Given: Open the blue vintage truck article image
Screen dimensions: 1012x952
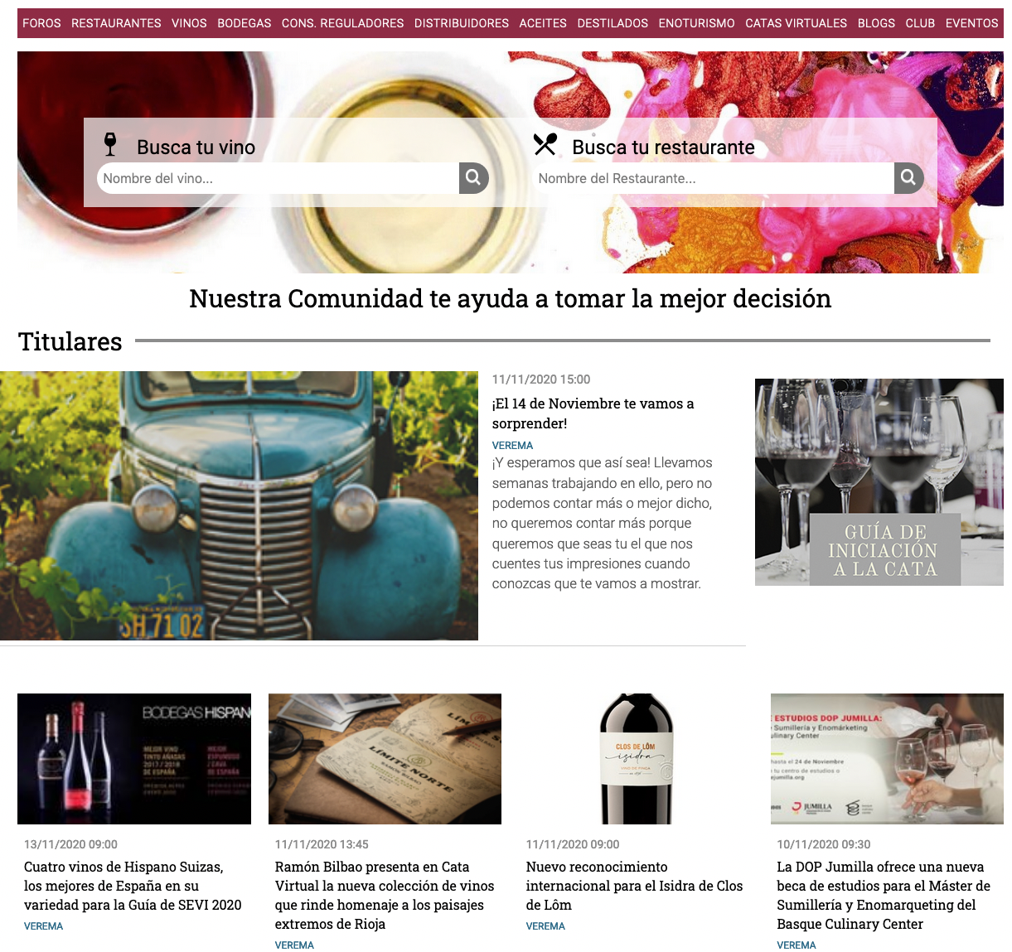Looking at the screenshot, I should pyautogui.click(x=239, y=505).
